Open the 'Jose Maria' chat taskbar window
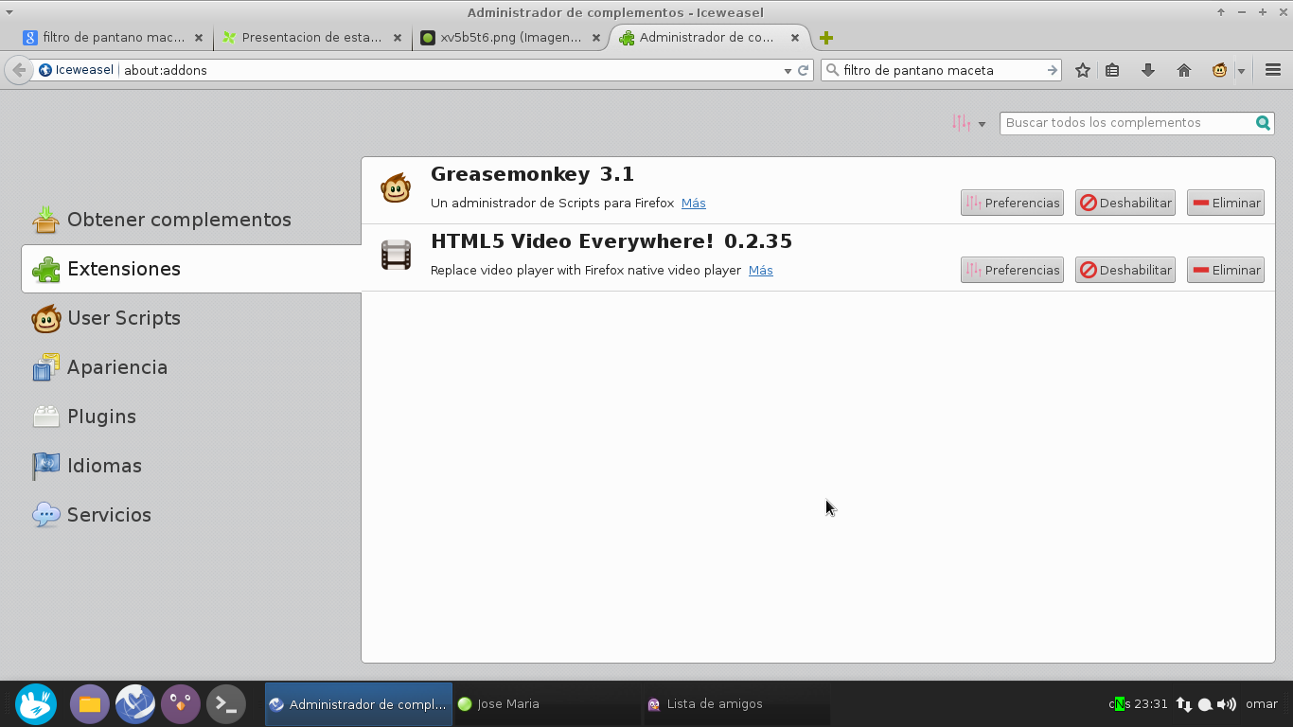Viewport: 1293px width, 727px height. [547, 704]
